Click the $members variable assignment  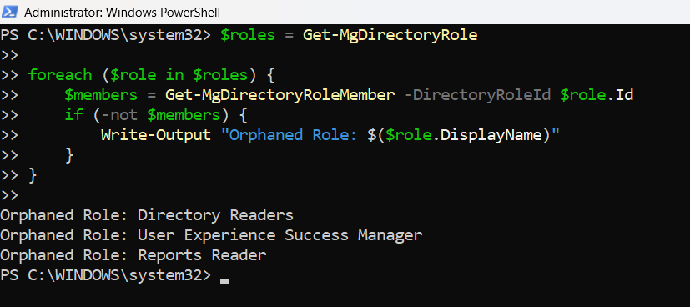[101, 94]
